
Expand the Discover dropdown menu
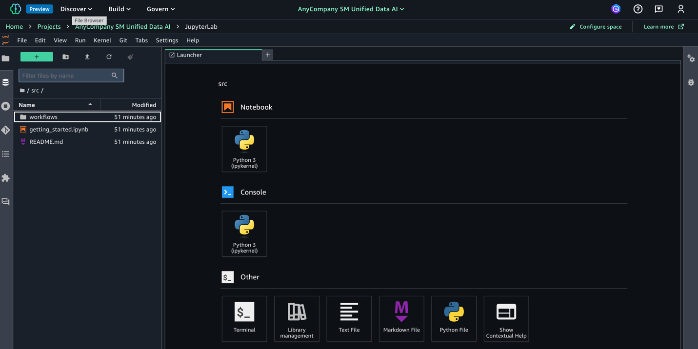point(76,9)
